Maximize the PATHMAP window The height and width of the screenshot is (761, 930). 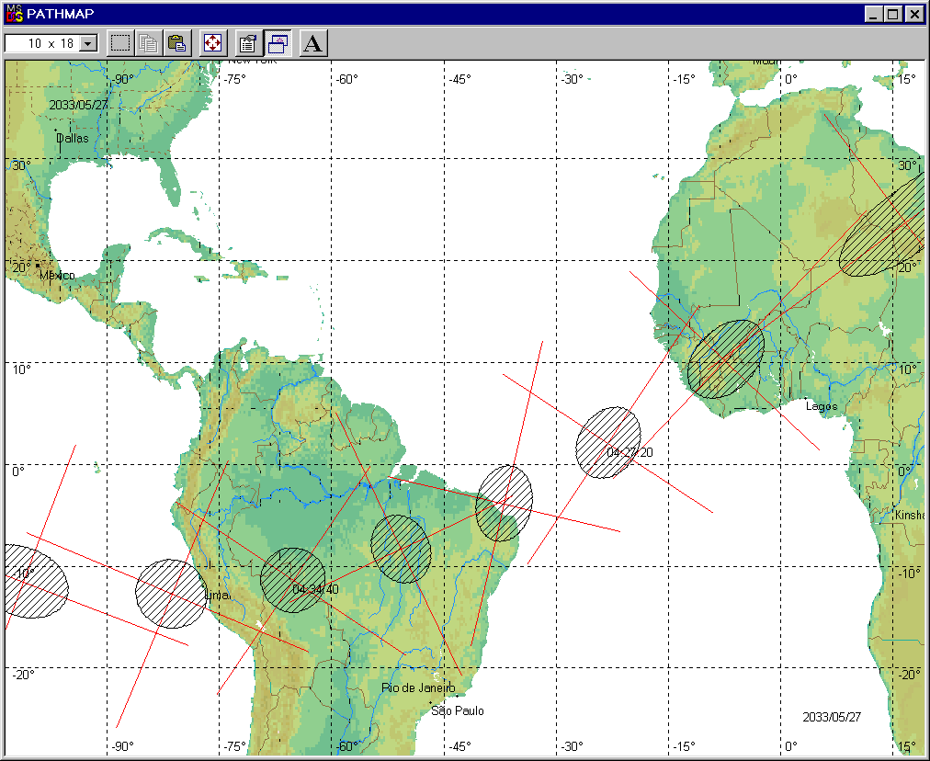point(893,14)
